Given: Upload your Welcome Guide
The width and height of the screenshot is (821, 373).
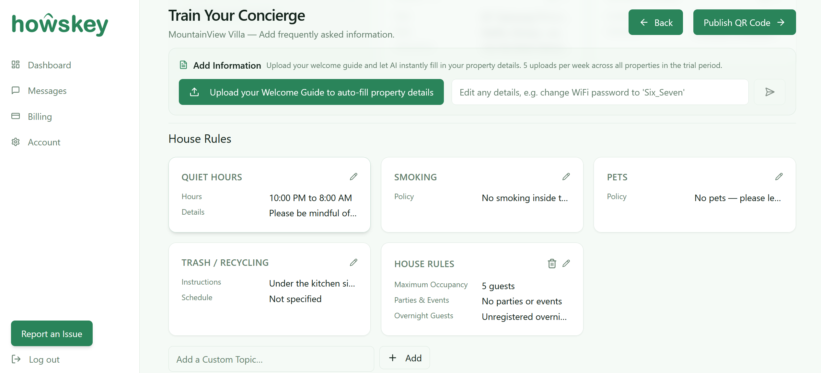Looking at the screenshot, I should click(x=311, y=92).
